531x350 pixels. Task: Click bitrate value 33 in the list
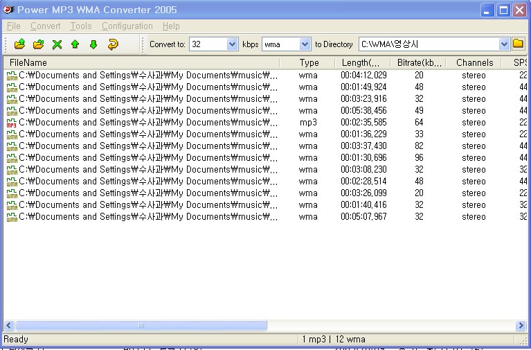click(x=420, y=134)
